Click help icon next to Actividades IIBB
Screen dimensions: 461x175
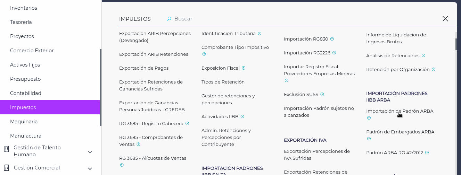[x=242, y=117]
